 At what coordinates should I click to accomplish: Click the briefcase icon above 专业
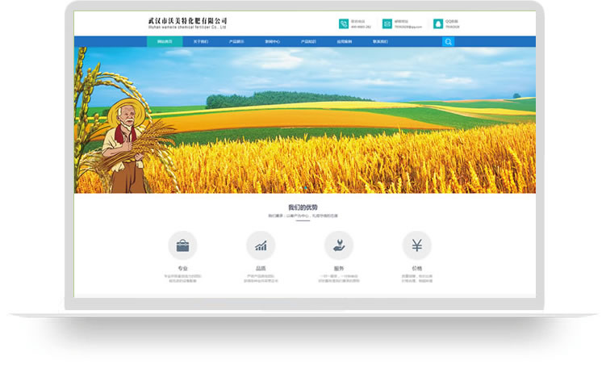click(182, 245)
